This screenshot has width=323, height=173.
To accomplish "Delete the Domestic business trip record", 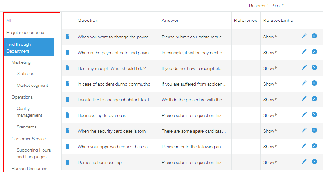I will 314,161.
